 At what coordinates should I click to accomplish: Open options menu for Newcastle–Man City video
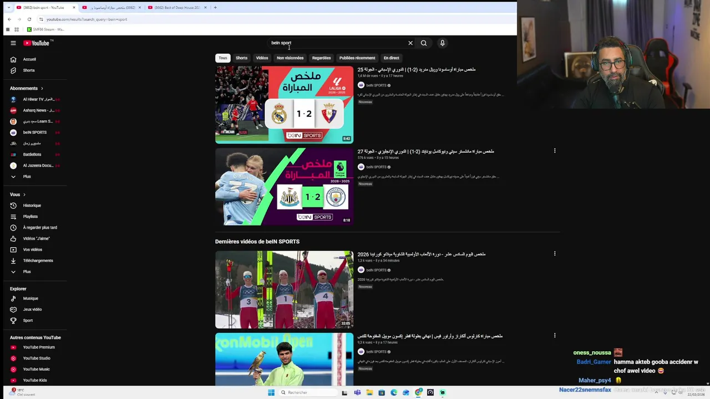click(x=555, y=151)
